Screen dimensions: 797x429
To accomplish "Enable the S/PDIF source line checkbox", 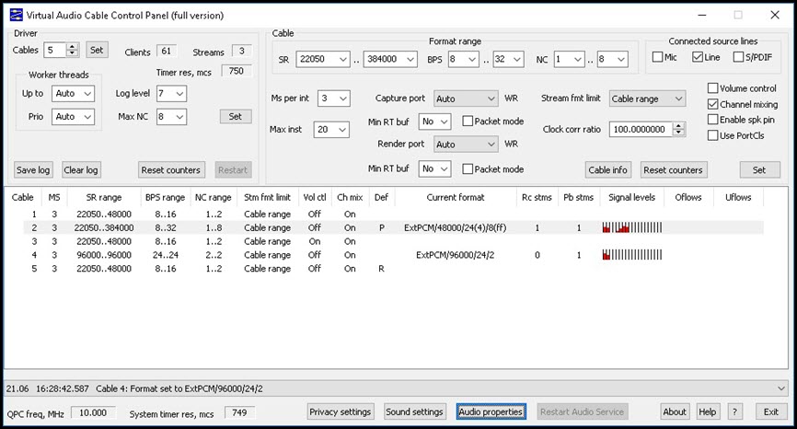I will tap(738, 57).
